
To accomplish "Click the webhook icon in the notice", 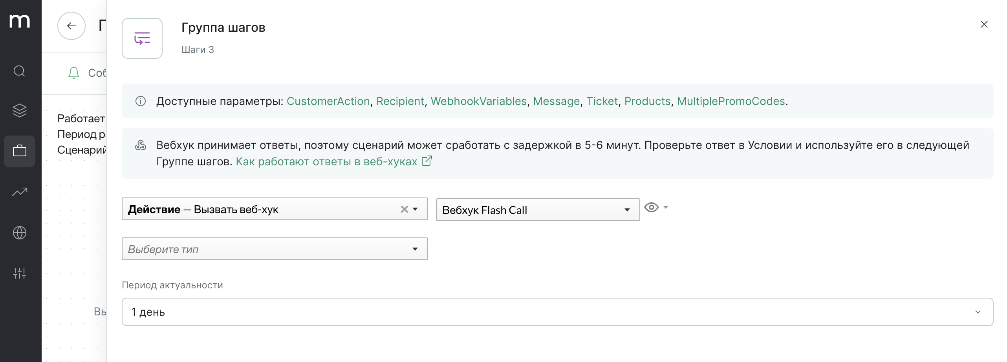I will point(141,145).
